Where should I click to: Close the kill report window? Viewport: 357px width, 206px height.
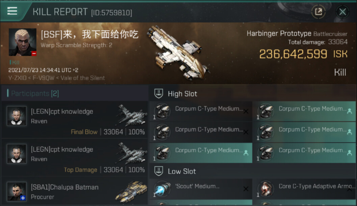pyautogui.click(x=342, y=11)
